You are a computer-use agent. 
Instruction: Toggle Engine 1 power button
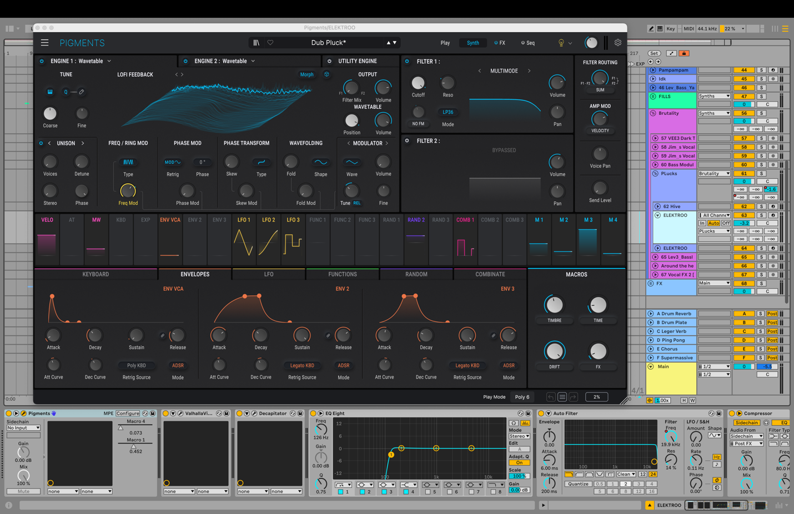tap(42, 61)
